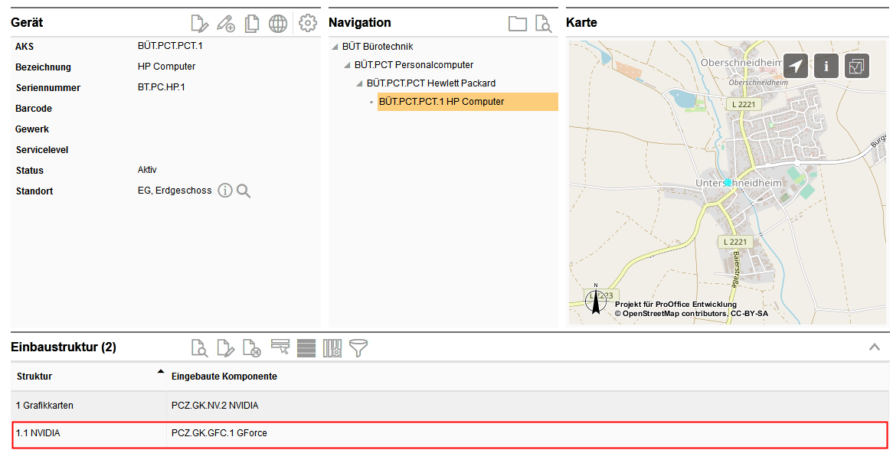Click the map location arrow button
The width and height of the screenshot is (893, 450).
796,66
